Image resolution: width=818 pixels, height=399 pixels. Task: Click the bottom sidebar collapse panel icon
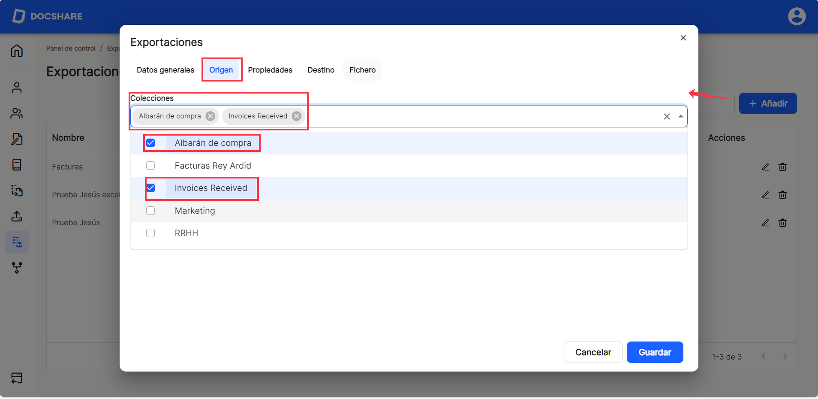(17, 378)
